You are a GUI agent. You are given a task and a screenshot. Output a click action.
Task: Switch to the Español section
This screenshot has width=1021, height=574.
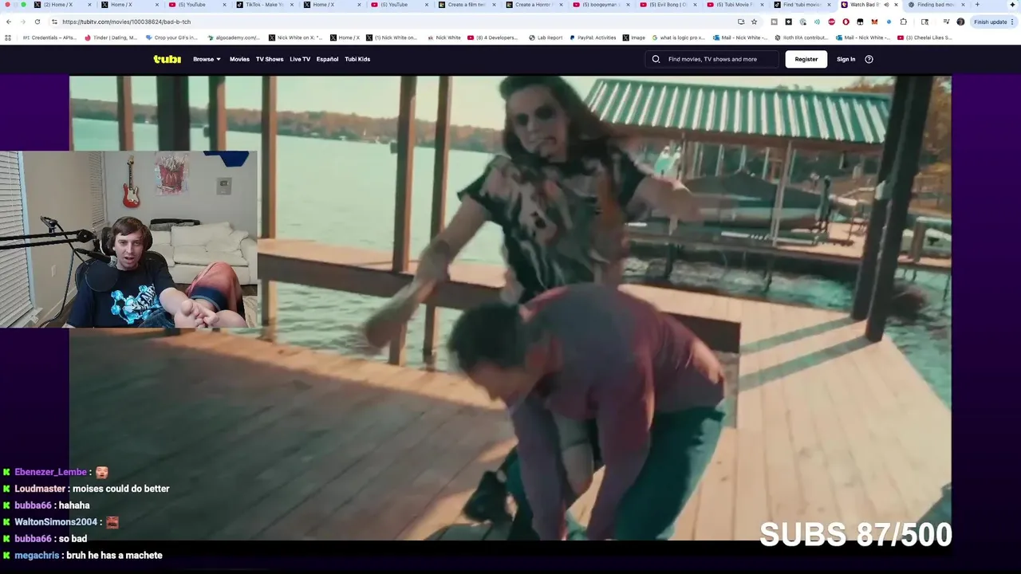[x=327, y=59]
